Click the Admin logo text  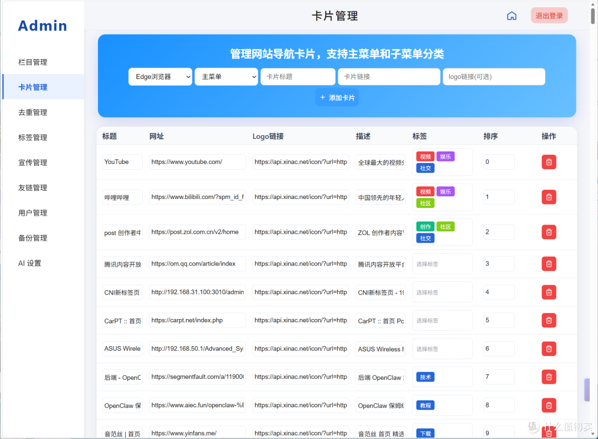tap(42, 25)
